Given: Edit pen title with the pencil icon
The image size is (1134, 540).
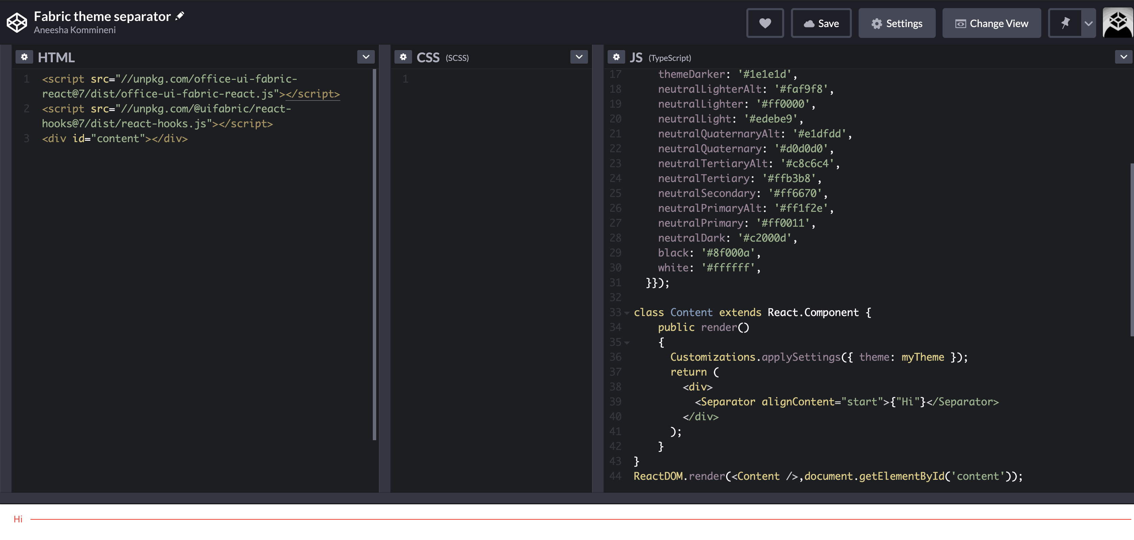Looking at the screenshot, I should coord(180,16).
